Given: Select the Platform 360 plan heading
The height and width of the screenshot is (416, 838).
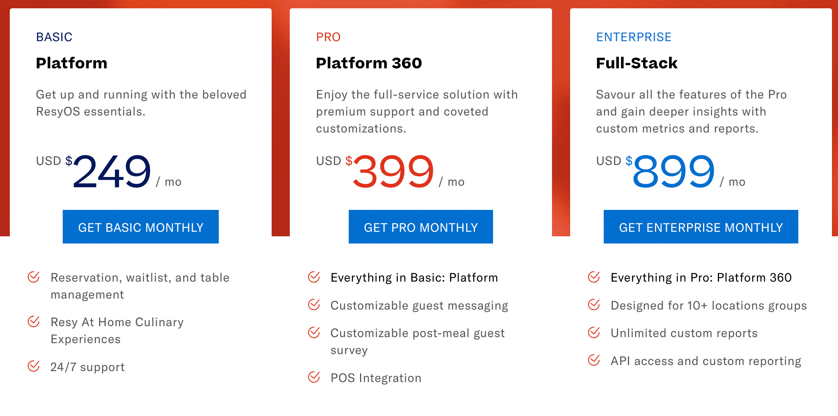Looking at the screenshot, I should pos(369,63).
